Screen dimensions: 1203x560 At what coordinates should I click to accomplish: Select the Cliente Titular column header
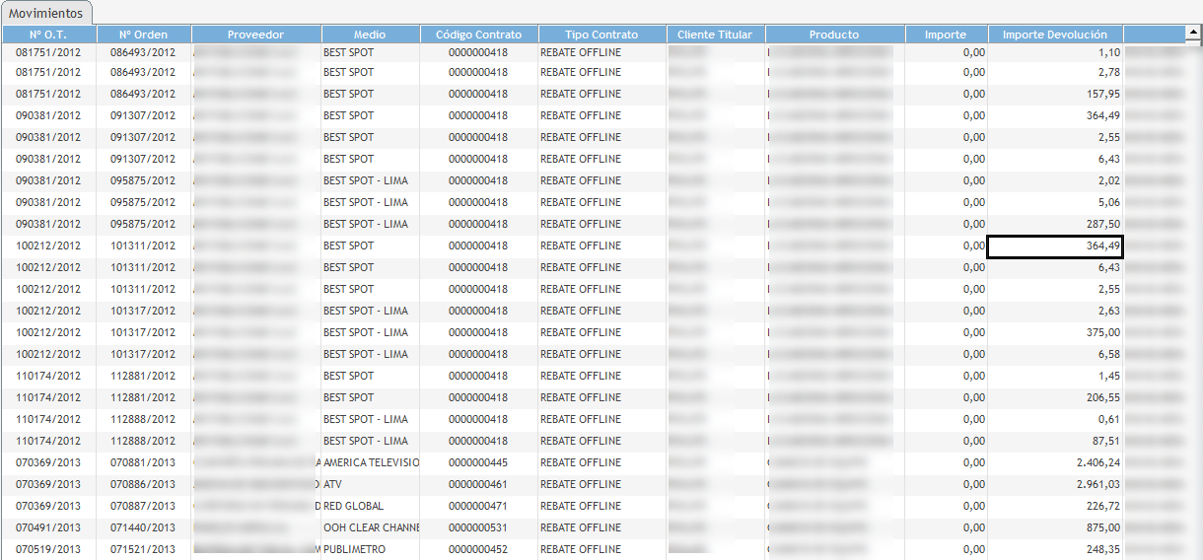pyautogui.click(x=715, y=35)
